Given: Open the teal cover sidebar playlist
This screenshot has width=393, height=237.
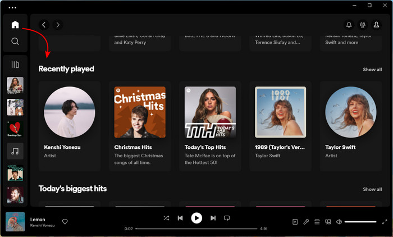Looking at the screenshot, I should pos(15,173).
